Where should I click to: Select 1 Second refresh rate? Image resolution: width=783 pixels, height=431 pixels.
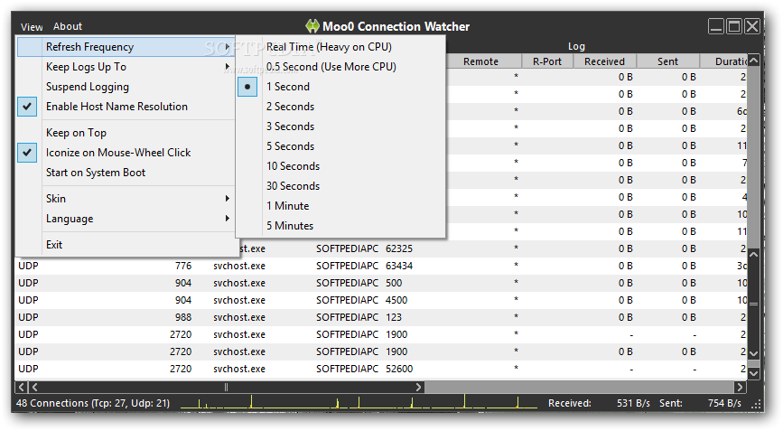pyautogui.click(x=340, y=87)
